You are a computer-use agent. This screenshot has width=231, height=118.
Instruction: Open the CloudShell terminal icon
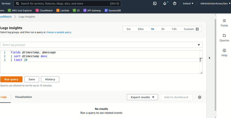point(155,3)
